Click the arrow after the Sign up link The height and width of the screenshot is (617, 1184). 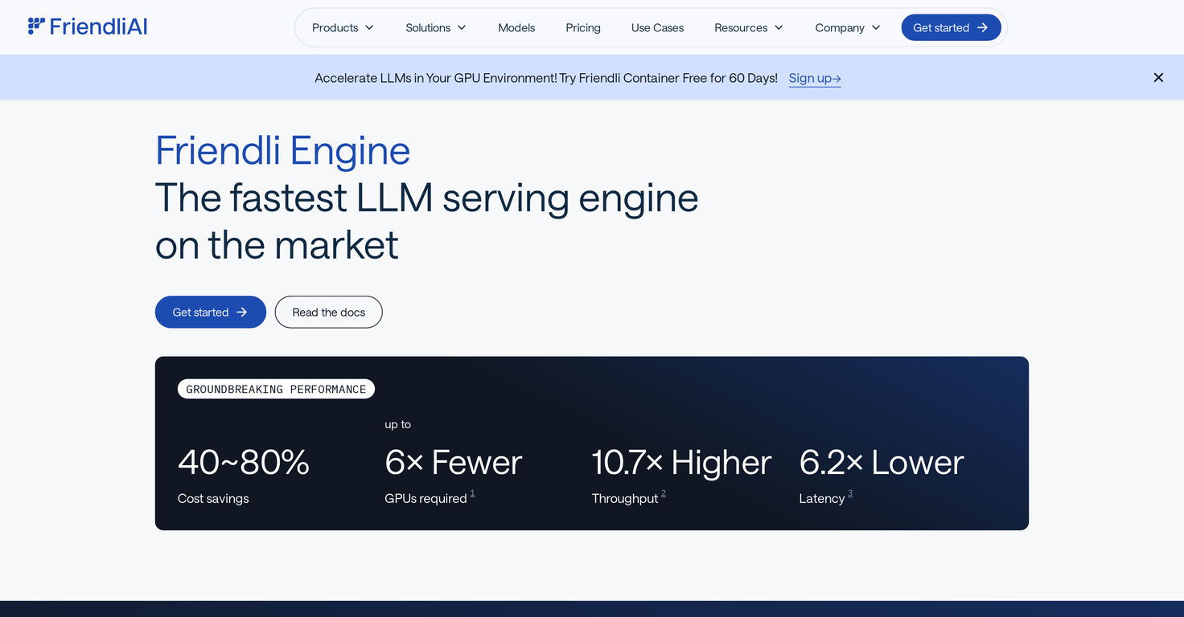(837, 78)
